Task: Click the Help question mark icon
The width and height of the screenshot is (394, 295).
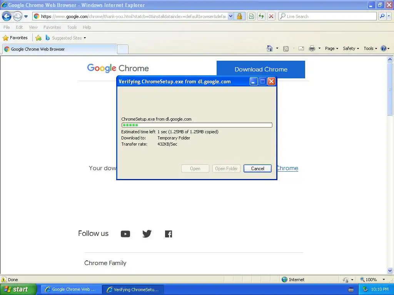Action: pyautogui.click(x=384, y=48)
